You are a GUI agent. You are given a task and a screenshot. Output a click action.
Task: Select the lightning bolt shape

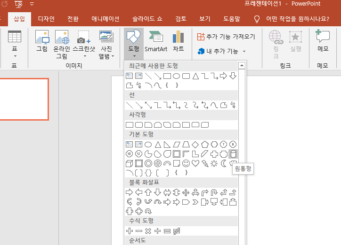[x=204, y=163]
